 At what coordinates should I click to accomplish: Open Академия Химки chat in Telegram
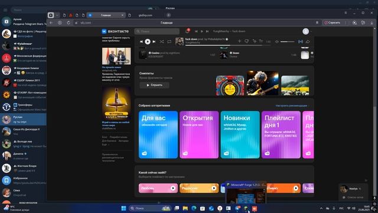[23, 70]
